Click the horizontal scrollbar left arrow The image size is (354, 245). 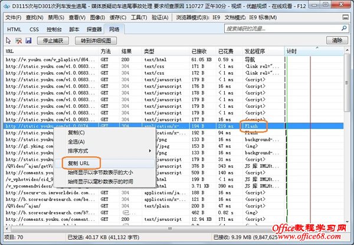coord(7,229)
